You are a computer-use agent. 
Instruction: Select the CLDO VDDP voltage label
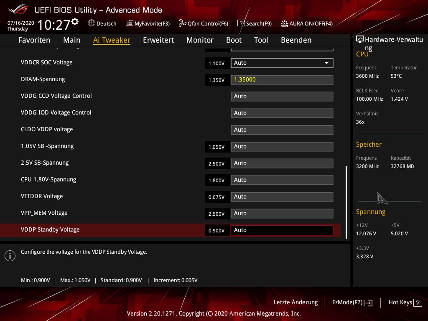tap(47, 130)
